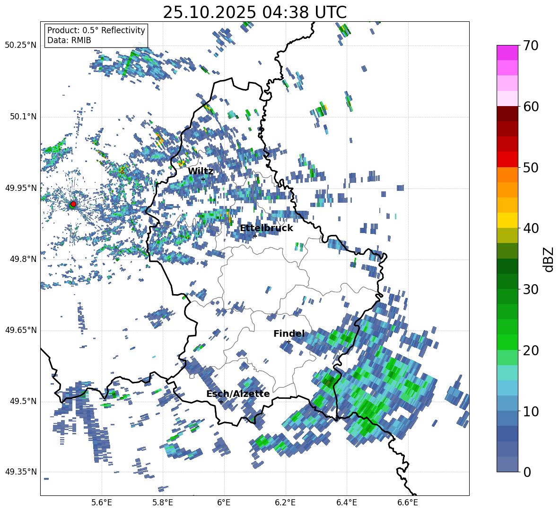
Task: Click the colorbar label '40'
Action: pyautogui.click(x=531, y=228)
